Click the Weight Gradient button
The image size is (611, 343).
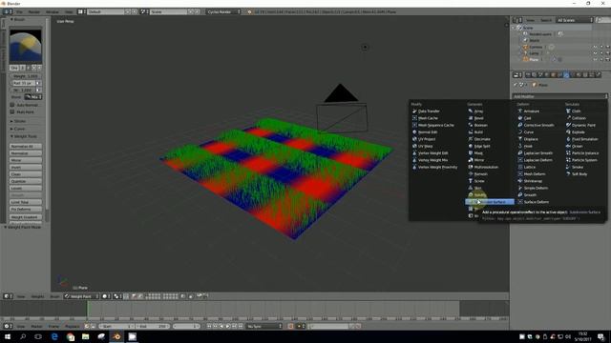tap(26, 217)
